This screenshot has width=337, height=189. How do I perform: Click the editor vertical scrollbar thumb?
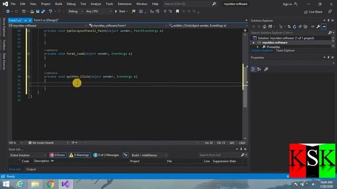pyautogui.click(x=245, y=88)
